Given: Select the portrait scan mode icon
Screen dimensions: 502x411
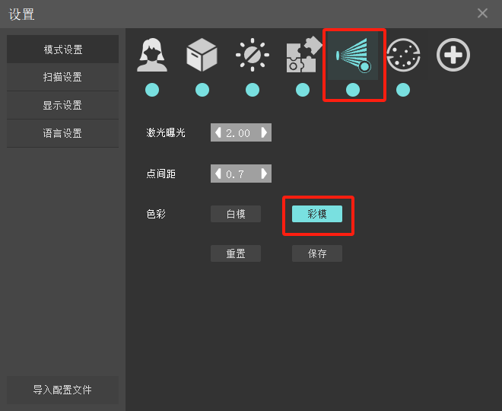Looking at the screenshot, I should coord(152,55).
